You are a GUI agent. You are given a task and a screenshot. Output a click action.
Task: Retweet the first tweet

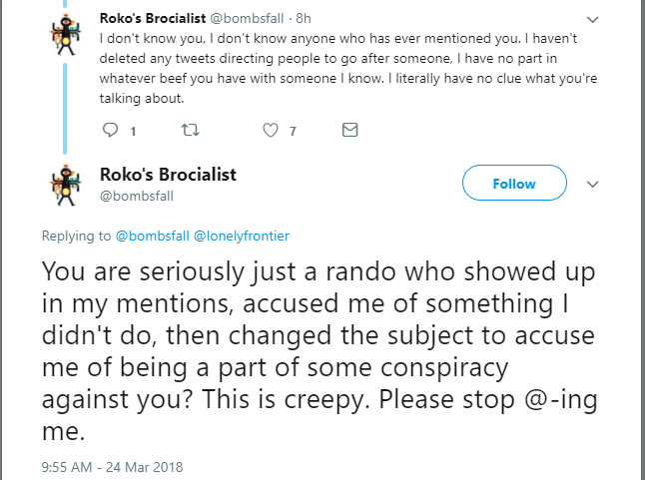click(x=191, y=131)
